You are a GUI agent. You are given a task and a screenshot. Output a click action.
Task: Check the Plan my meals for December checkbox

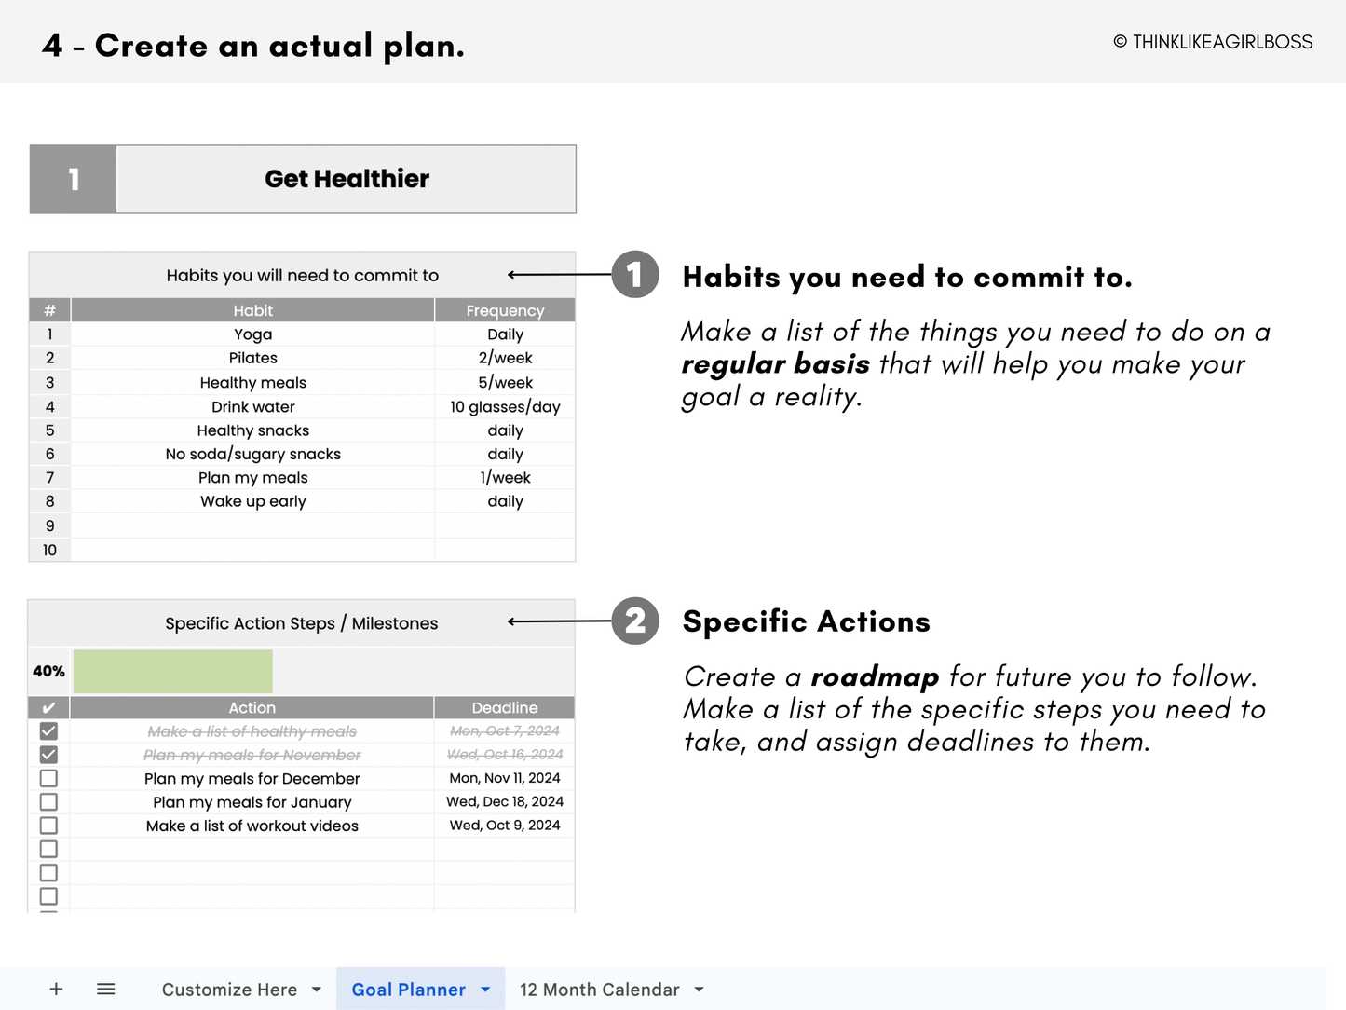click(48, 778)
